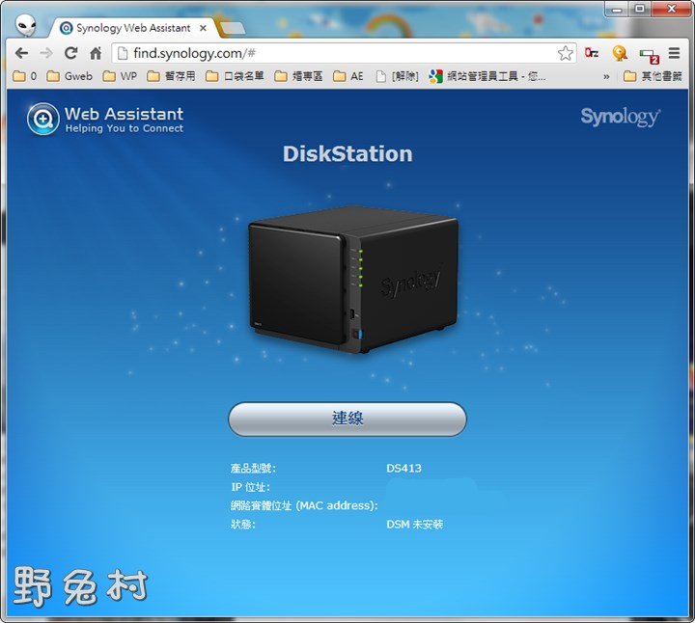695x623 pixels.
Task: Open the '0' bookmarks folder
Action: tap(25, 76)
